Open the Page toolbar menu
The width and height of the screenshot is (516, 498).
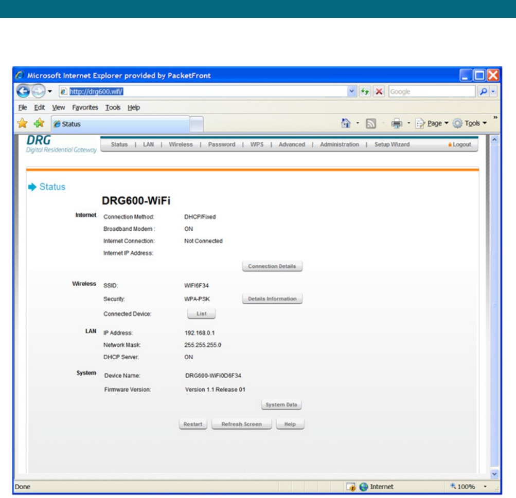(432, 123)
